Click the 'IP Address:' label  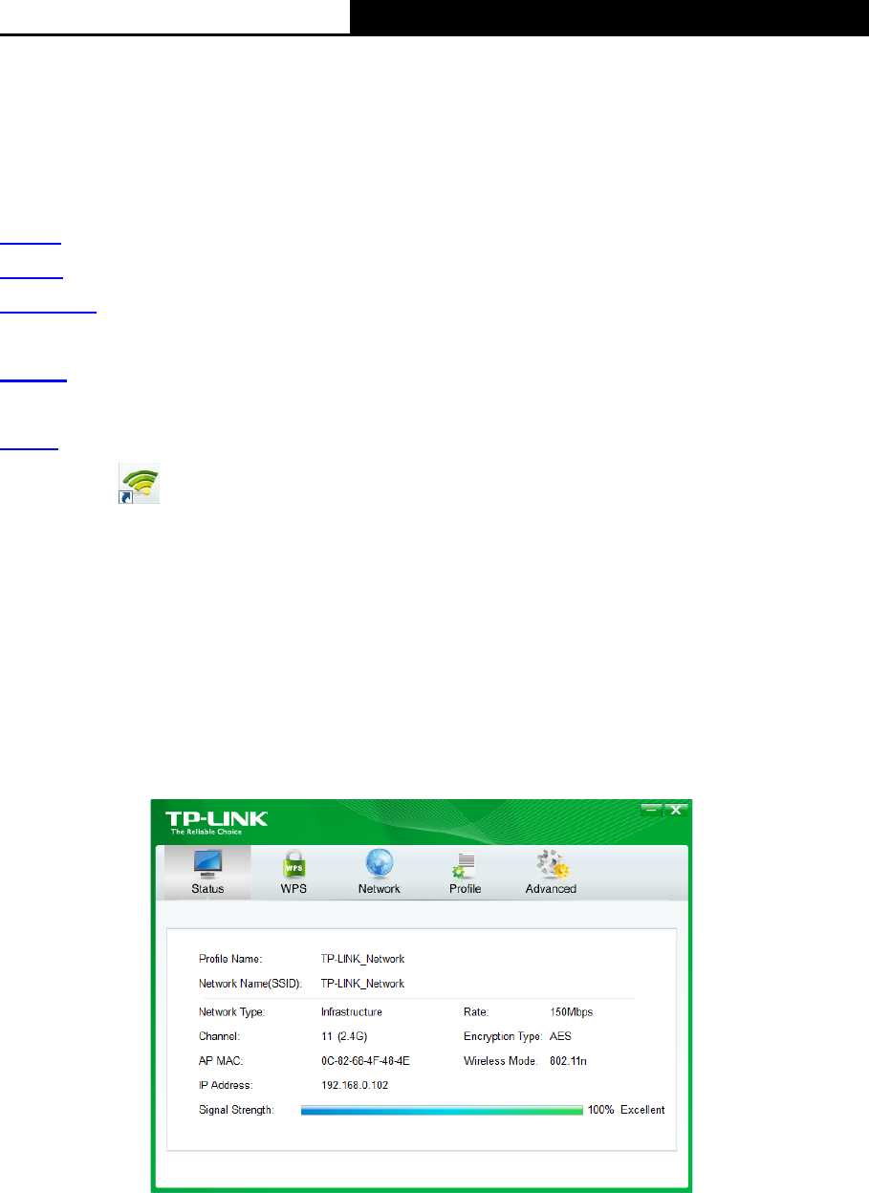pyautogui.click(x=226, y=1086)
